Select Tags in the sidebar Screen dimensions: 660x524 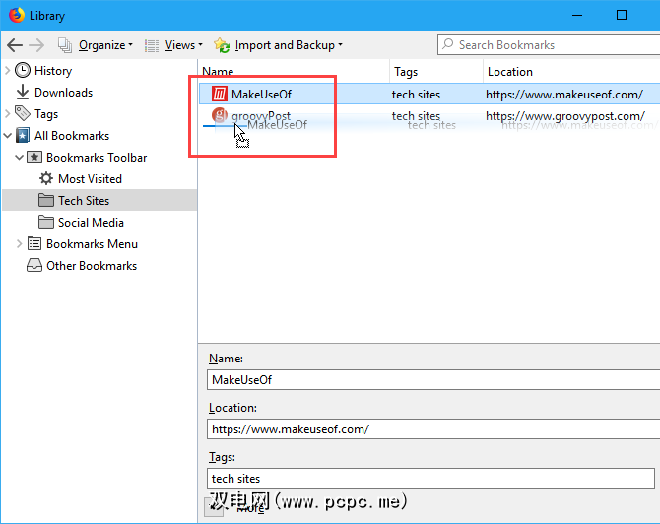click(x=46, y=114)
